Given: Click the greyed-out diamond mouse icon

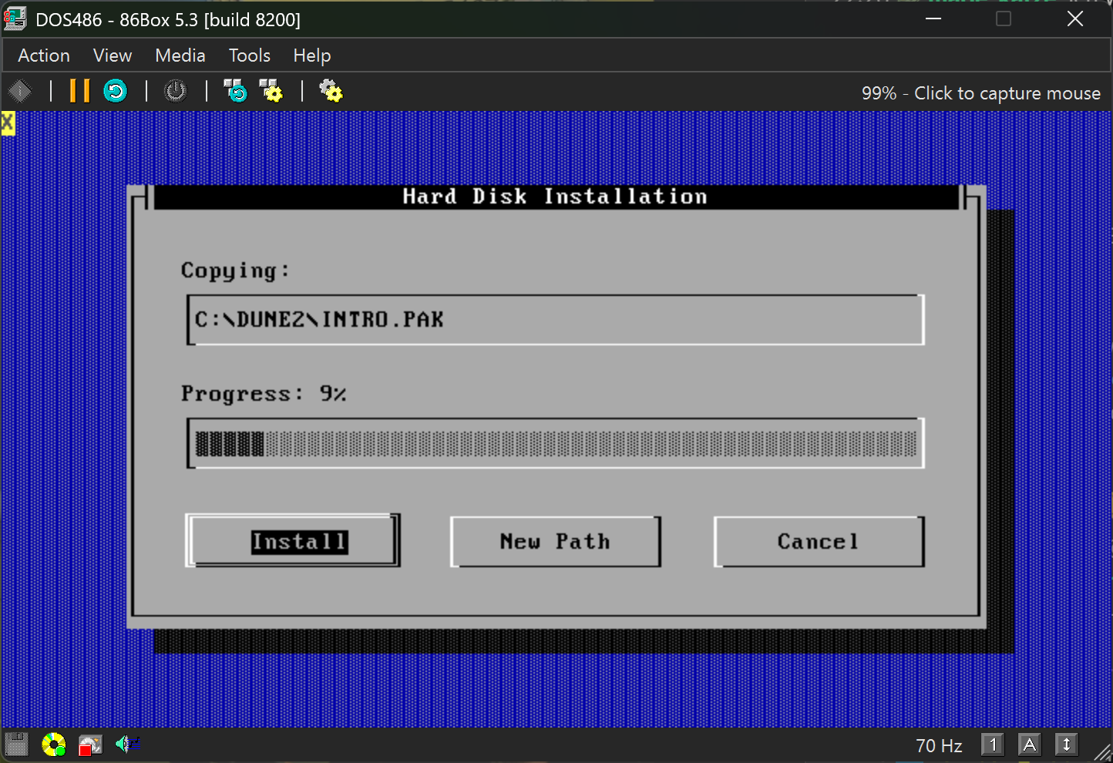Looking at the screenshot, I should point(19,91).
